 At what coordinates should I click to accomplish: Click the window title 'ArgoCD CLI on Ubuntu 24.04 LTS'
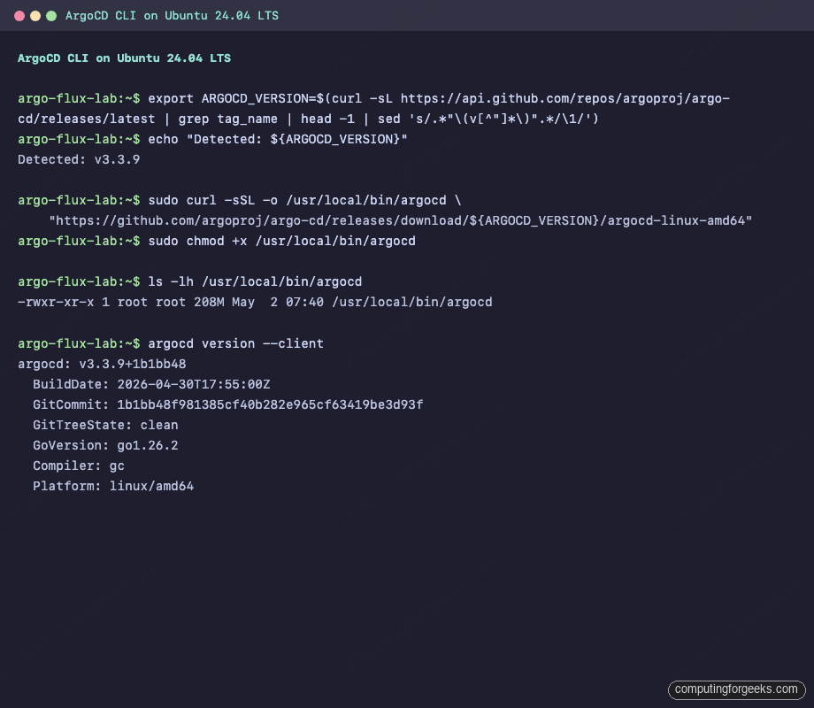coord(172,16)
